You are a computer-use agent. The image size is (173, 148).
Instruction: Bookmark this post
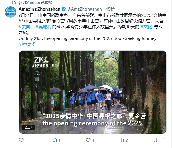(x=155, y=140)
